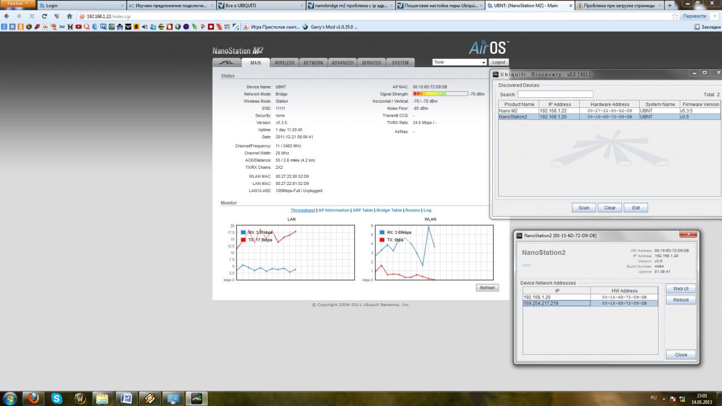Click the Search field in Ubiquiti Discovery
722x406 pixels.
(x=555, y=94)
